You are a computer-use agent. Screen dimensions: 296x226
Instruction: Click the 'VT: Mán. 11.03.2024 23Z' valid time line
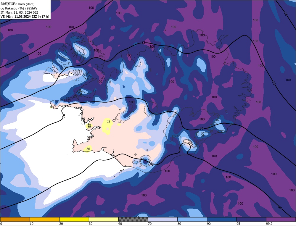25,17
